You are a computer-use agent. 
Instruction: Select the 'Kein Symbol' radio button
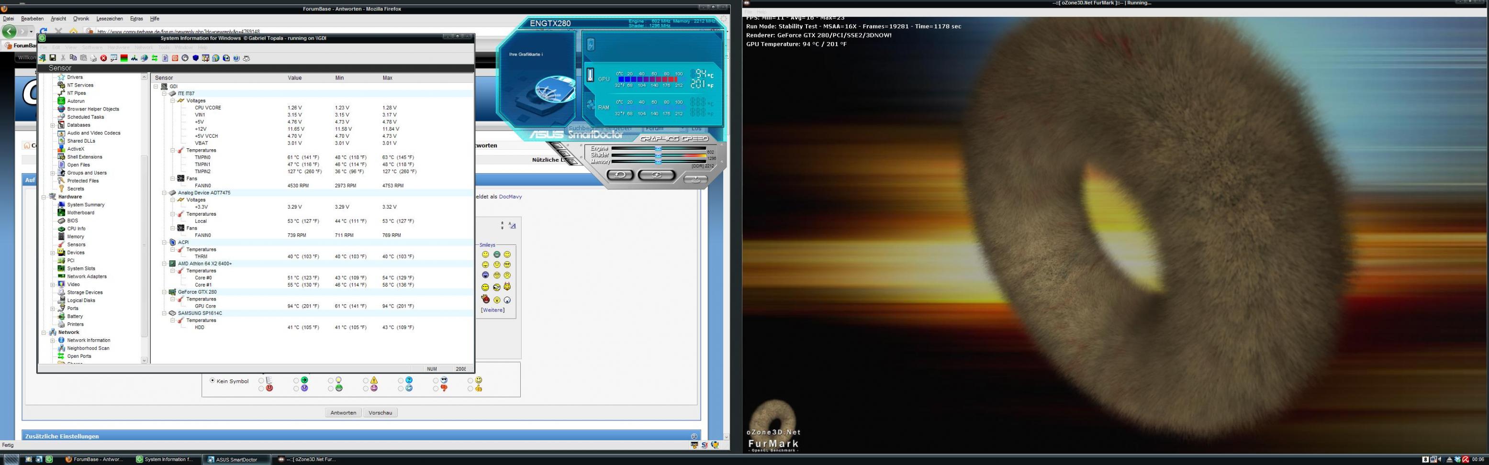213,381
